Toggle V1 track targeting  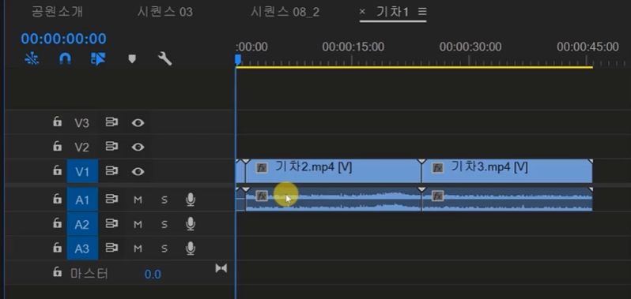pos(82,172)
